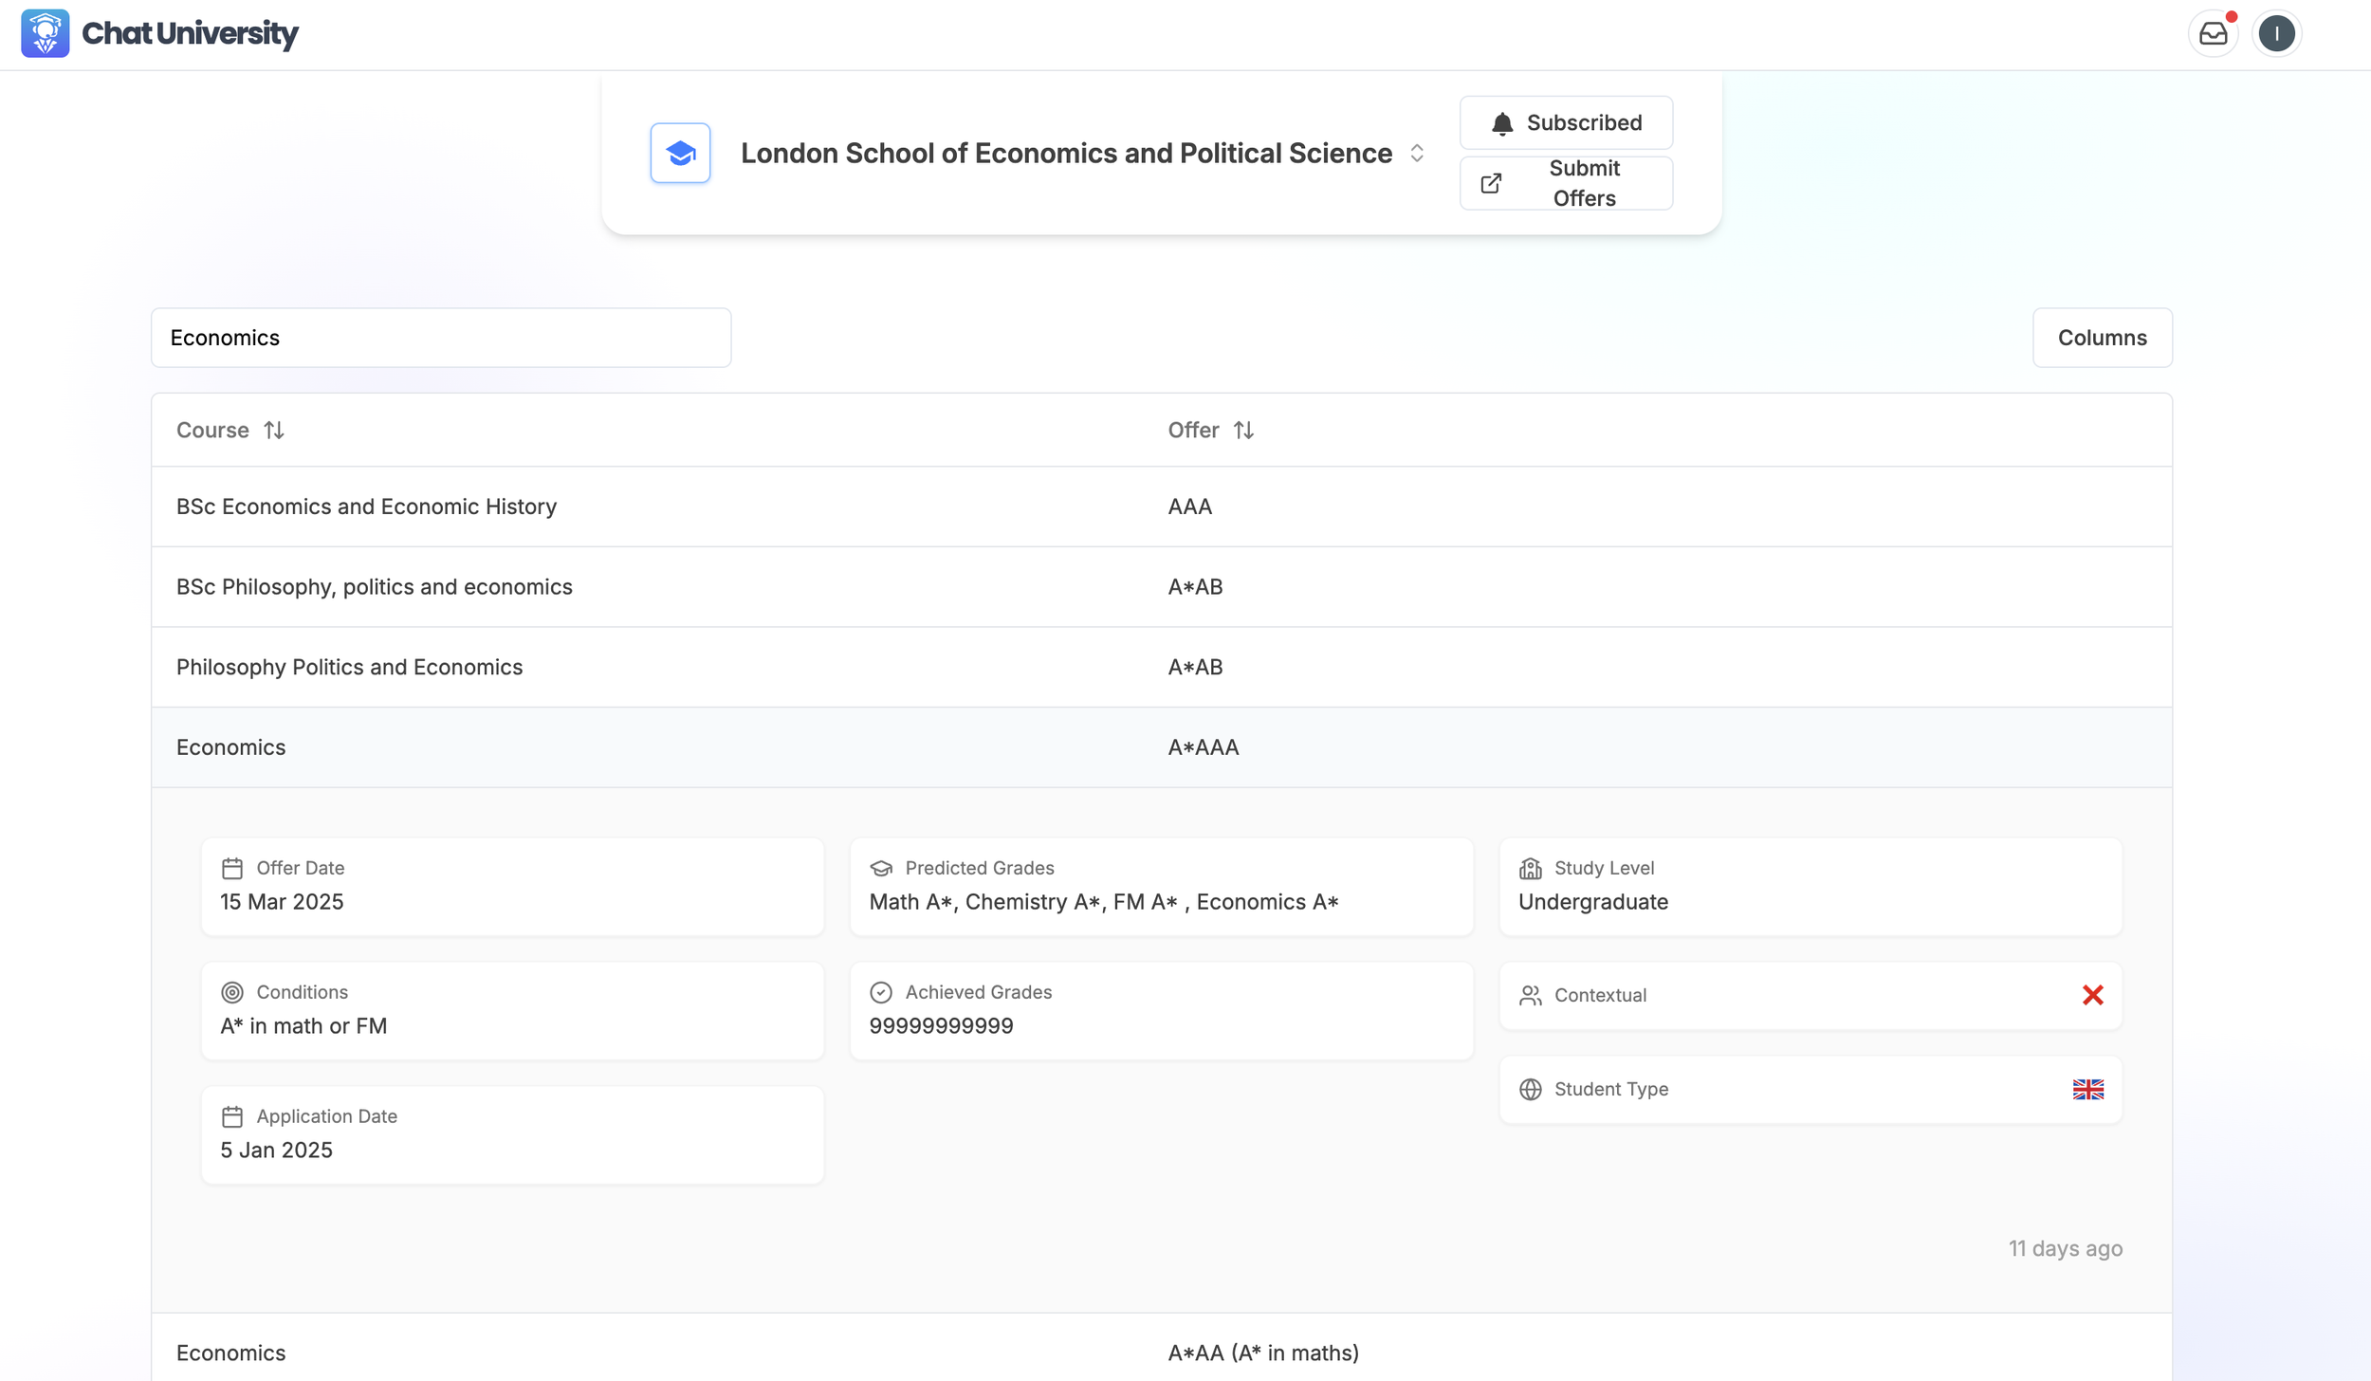Click the Achieved Grades checkmark icon

(x=881, y=992)
